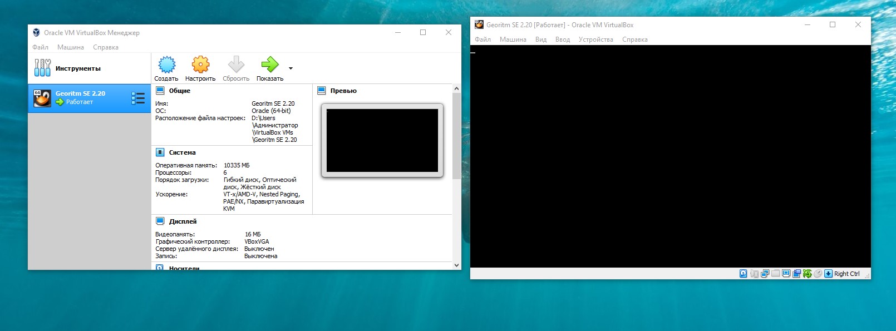Open Файл menu in VirtualBox Manager

coord(40,47)
